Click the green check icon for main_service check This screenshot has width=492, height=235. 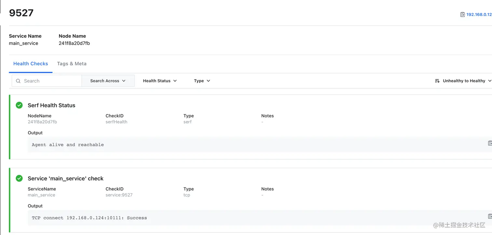[19, 178]
